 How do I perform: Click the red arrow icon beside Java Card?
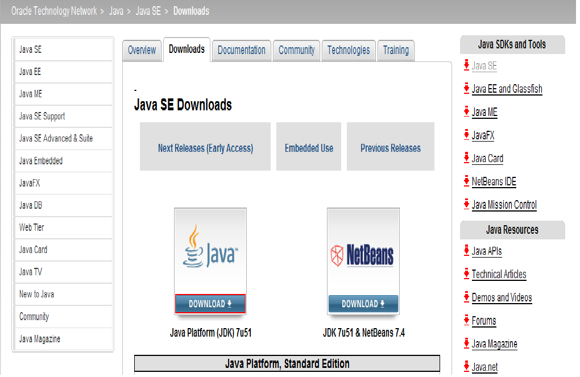(466, 158)
